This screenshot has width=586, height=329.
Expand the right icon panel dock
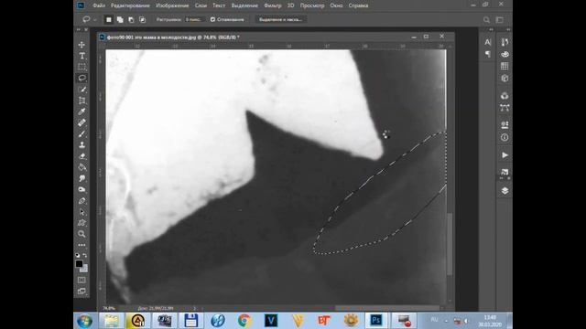point(508,29)
